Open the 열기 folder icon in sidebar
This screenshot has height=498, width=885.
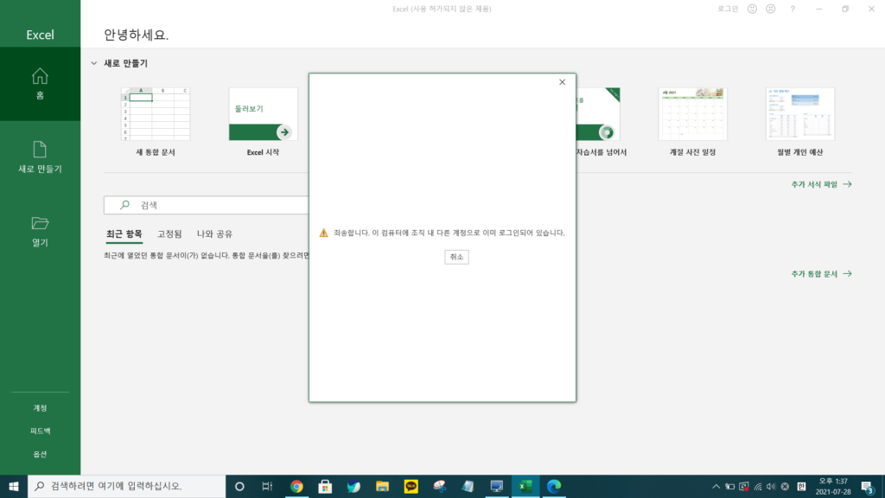tap(40, 230)
